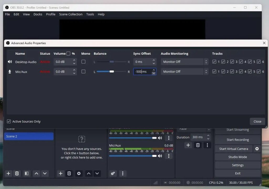
Task: Open transition properties three-dot icon
Action: coord(207,145)
